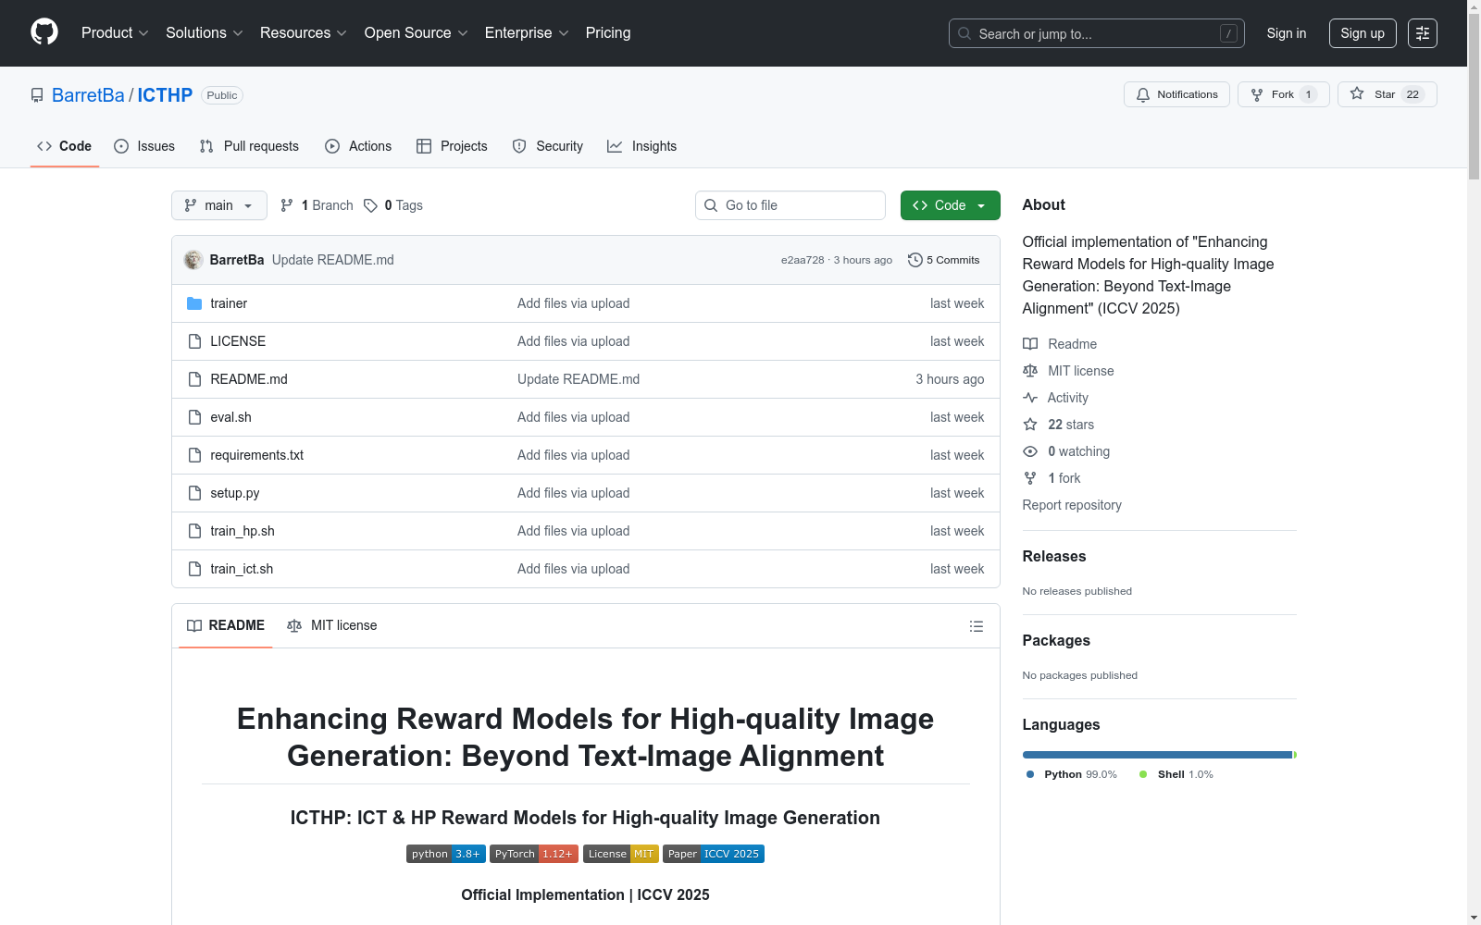Click the BarretBa avatar in the commit row
Screen dimensions: 1481x925
(193, 260)
